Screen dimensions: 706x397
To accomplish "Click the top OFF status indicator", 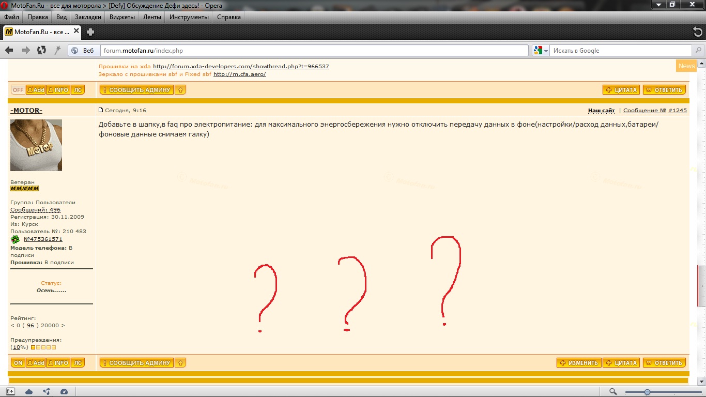I will pyautogui.click(x=18, y=89).
